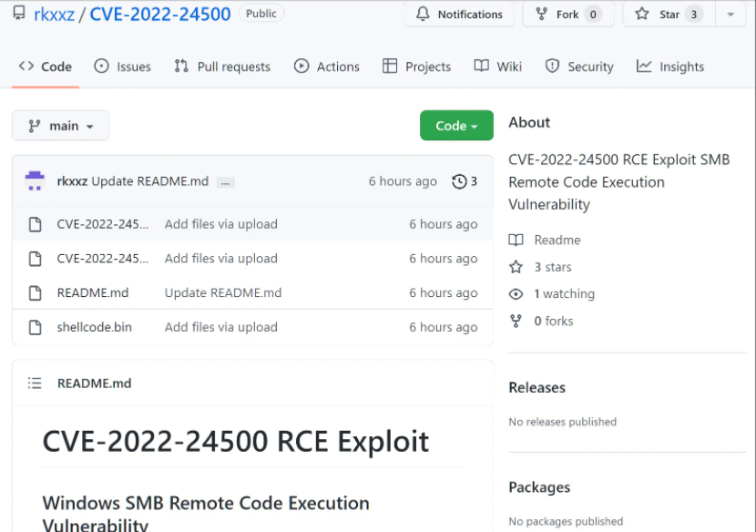Viewport: 756px width, 532px height.
Task: Switch to the Code tab
Action: (46, 66)
